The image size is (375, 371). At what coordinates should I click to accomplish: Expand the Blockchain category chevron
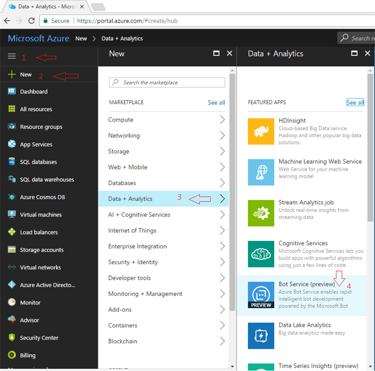222,341
